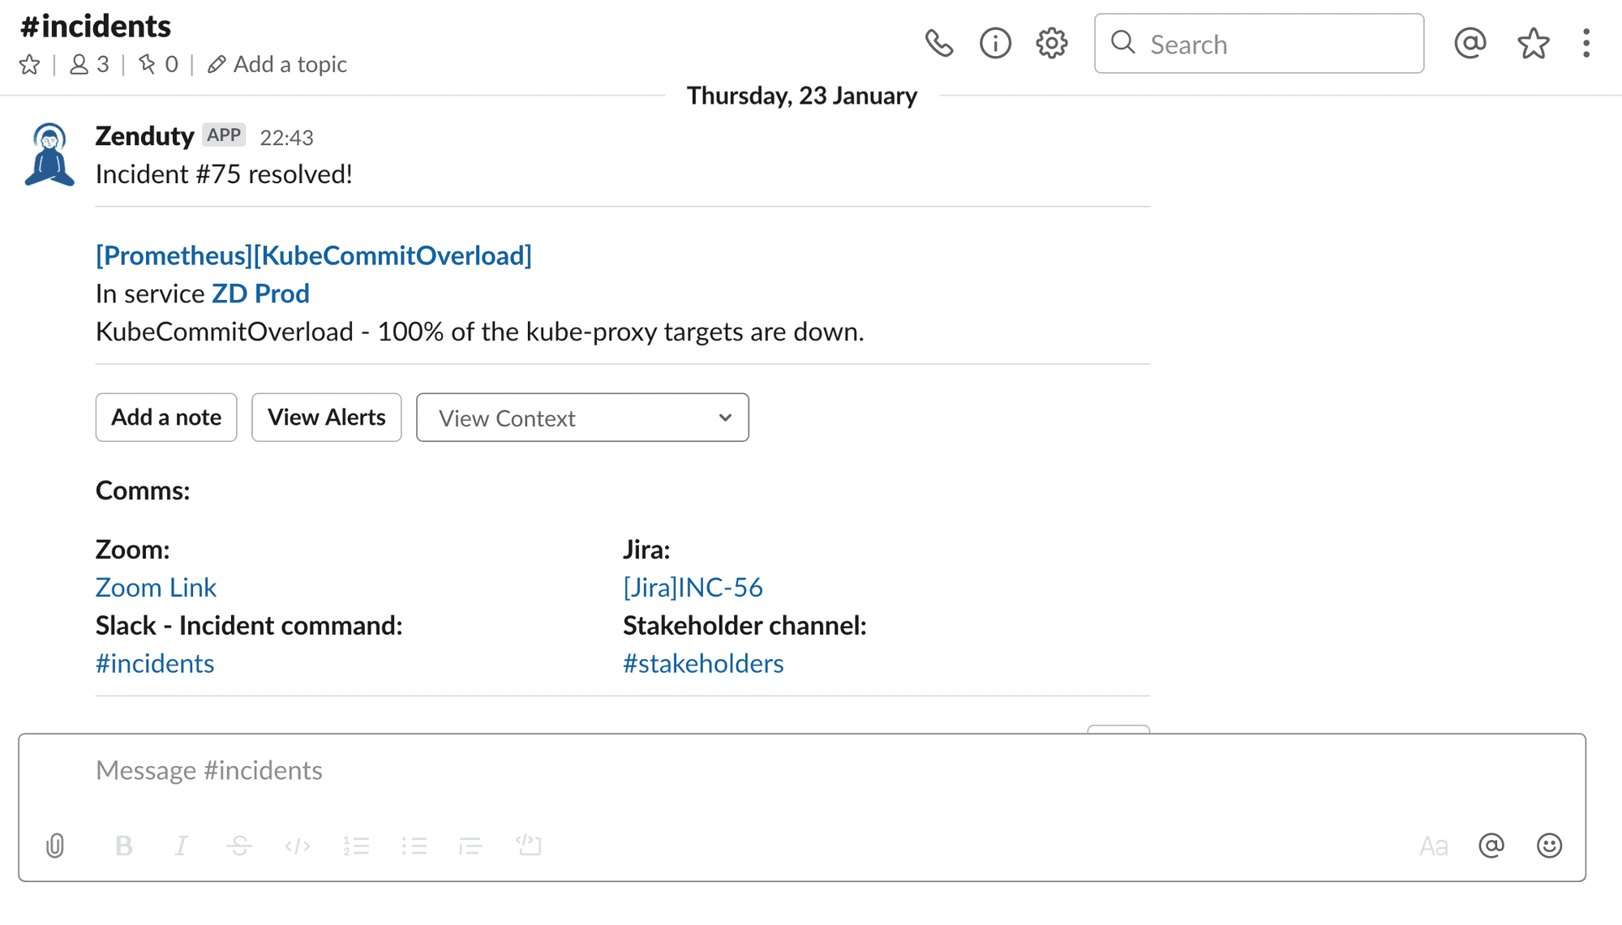Open the View Context dropdown
The image size is (1622, 925).
[x=582, y=418]
